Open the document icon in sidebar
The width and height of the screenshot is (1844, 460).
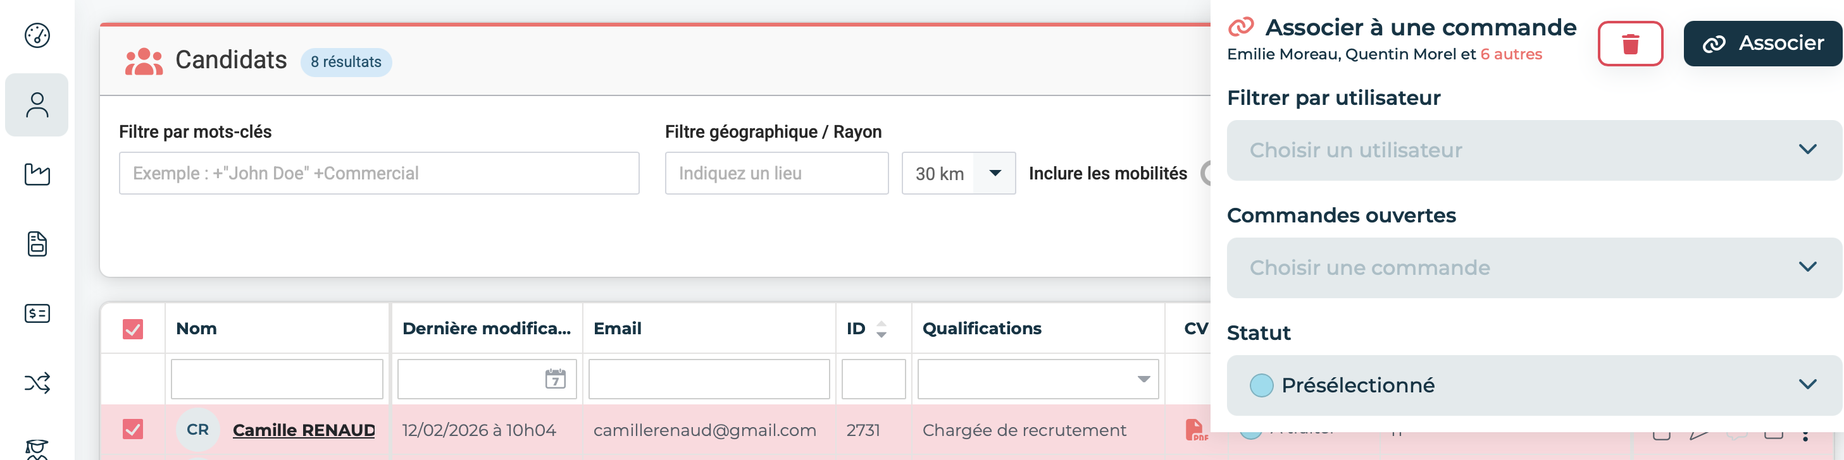point(37,243)
